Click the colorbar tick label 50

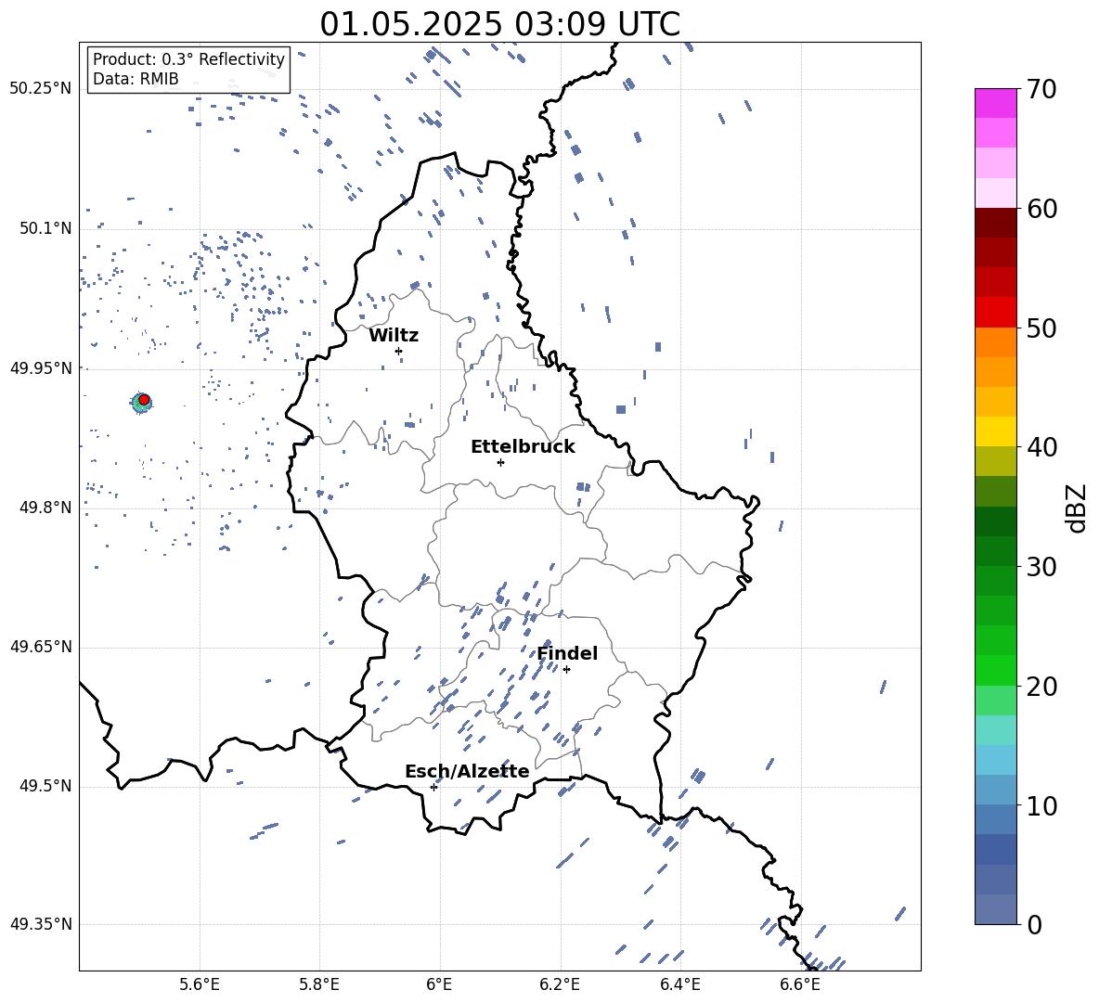tap(1041, 328)
